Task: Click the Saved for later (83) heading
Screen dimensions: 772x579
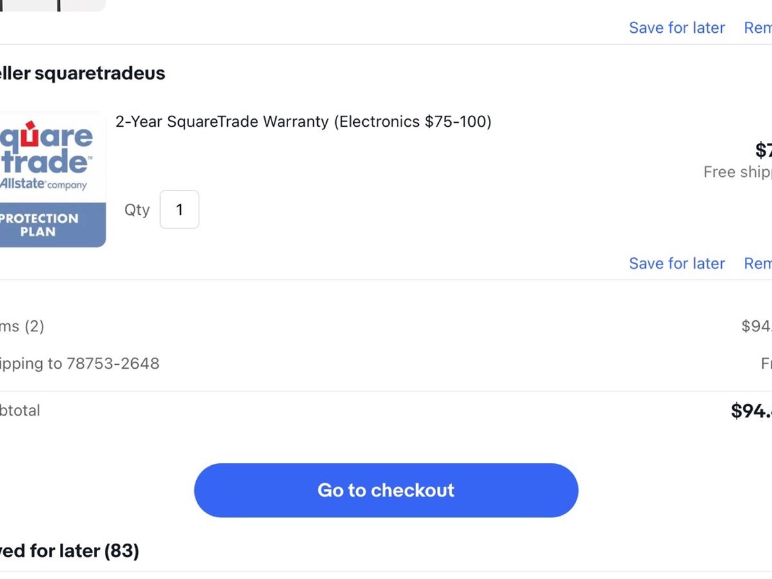Action: click(69, 551)
